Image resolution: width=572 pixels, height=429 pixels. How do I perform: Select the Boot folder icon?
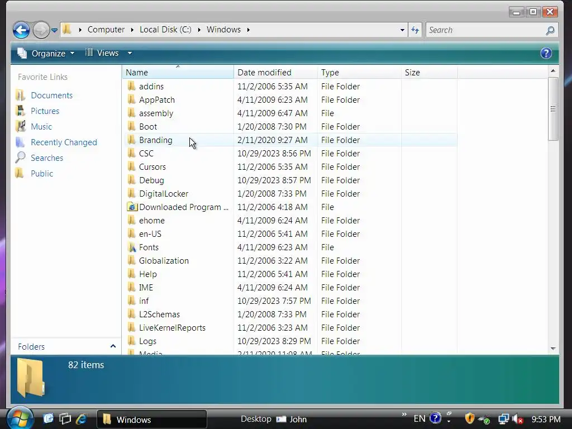tap(132, 127)
